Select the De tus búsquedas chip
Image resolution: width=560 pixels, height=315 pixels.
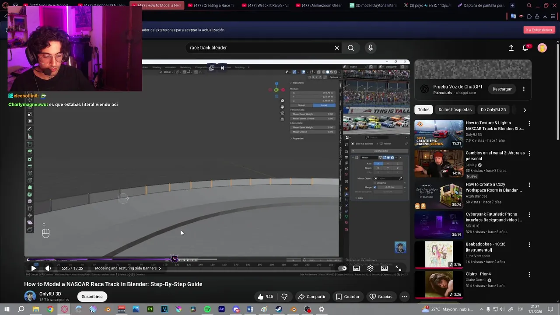point(455,110)
